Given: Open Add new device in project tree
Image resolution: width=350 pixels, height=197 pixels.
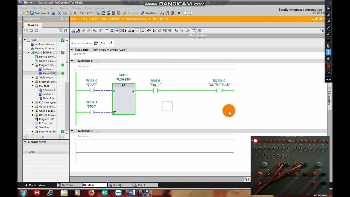Looking at the screenshot, I should coord(42,44).
